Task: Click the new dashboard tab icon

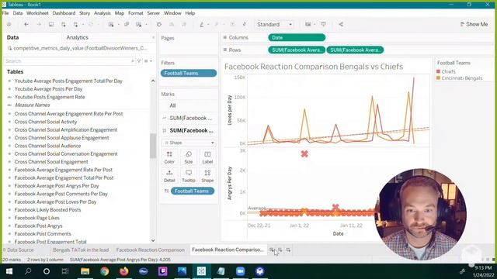Action: pyautogui.click(x=280, y=250)
